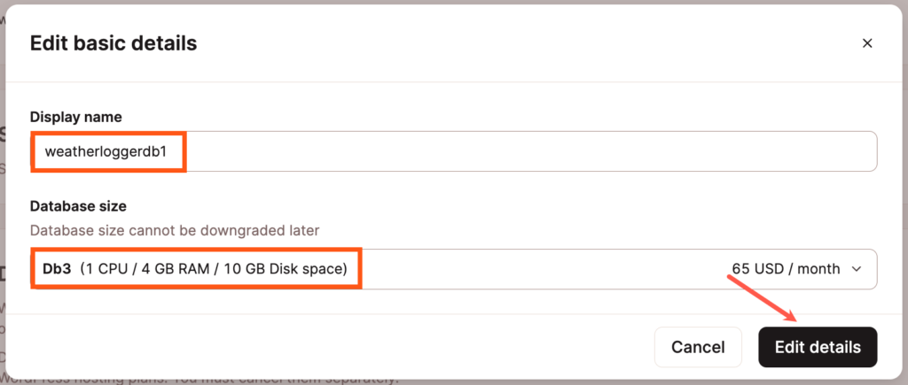The height and width of the screenshot is (385, 908).
Task: Click the Display name label
Action: (x=76, y=117)
